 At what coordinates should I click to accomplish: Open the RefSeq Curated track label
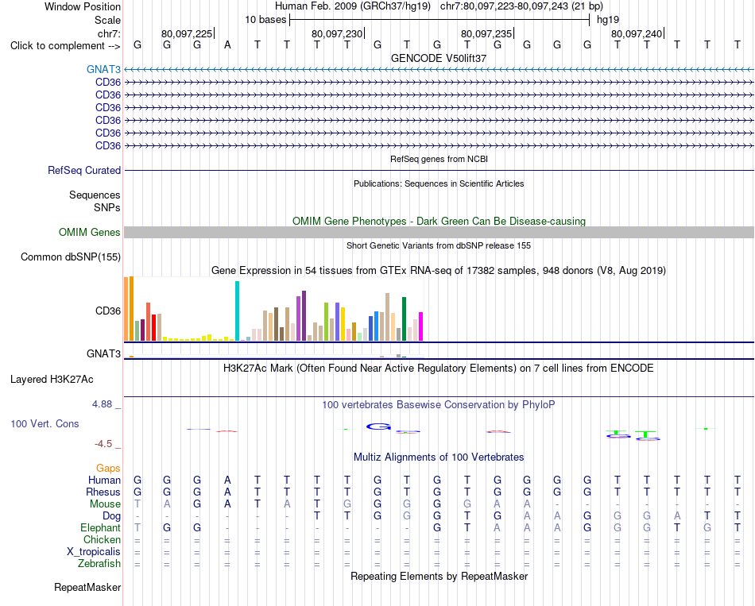84,171
